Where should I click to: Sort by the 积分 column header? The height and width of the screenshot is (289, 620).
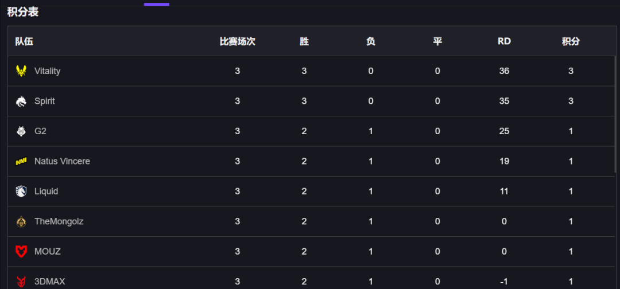571,41
